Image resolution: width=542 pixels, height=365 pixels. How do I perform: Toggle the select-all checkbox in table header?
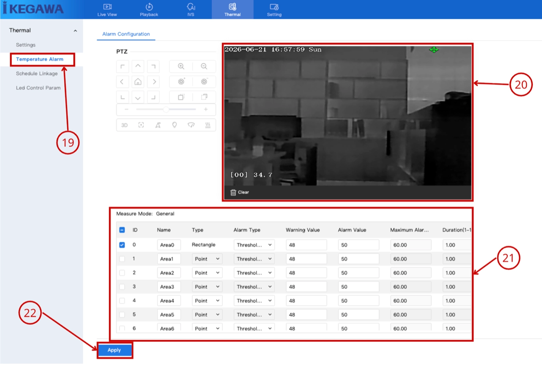coord(122,230)
